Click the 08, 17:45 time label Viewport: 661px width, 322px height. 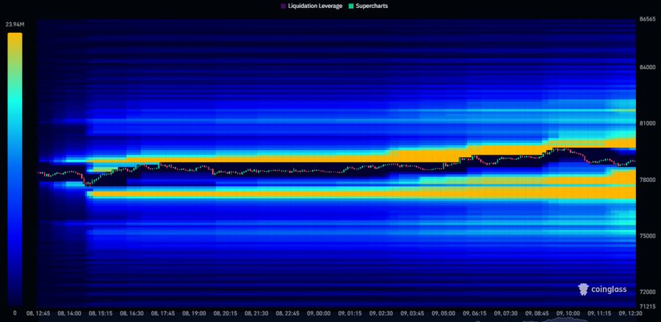pos(163,314)
